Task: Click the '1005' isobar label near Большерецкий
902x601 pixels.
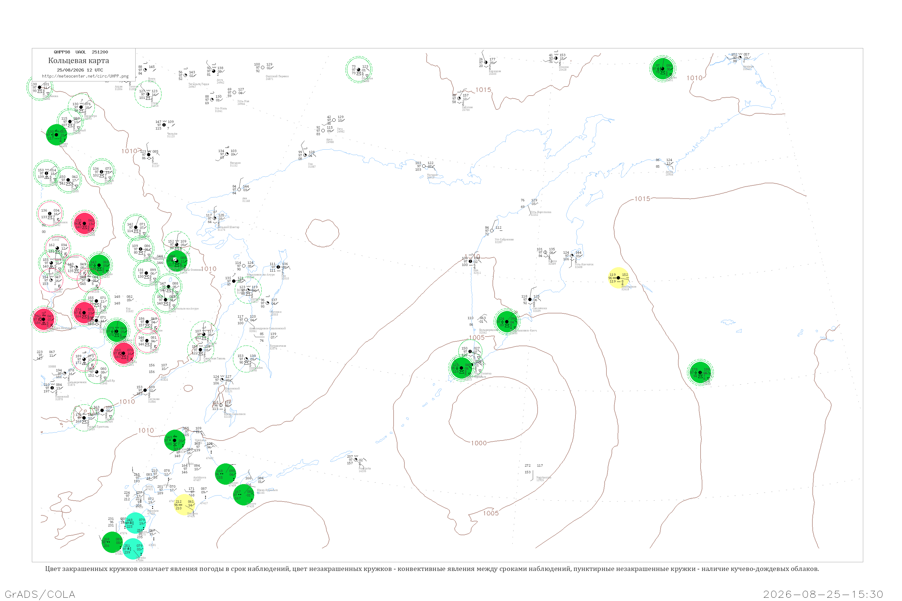Action: 477,338
